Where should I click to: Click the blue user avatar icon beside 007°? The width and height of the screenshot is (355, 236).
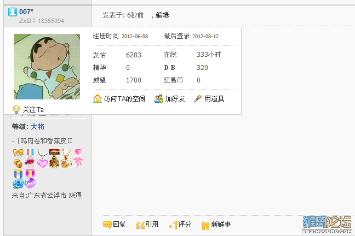[x=13, y=12]
